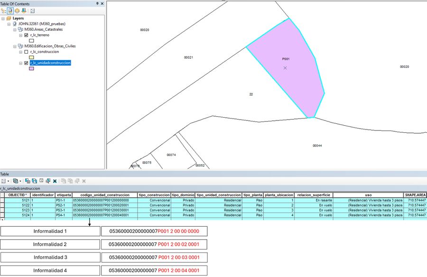427x277 pixels.
Task: Switch TOC to List By Selection
Action: coord(24,11)
